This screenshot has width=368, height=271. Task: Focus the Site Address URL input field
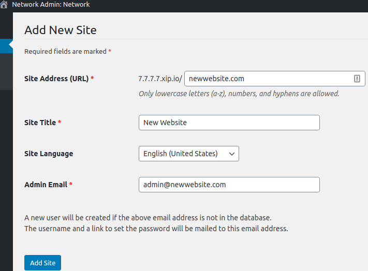point(275,79)
